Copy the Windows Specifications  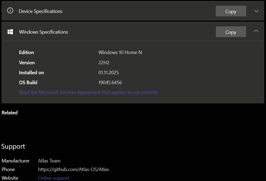(231, 32)
